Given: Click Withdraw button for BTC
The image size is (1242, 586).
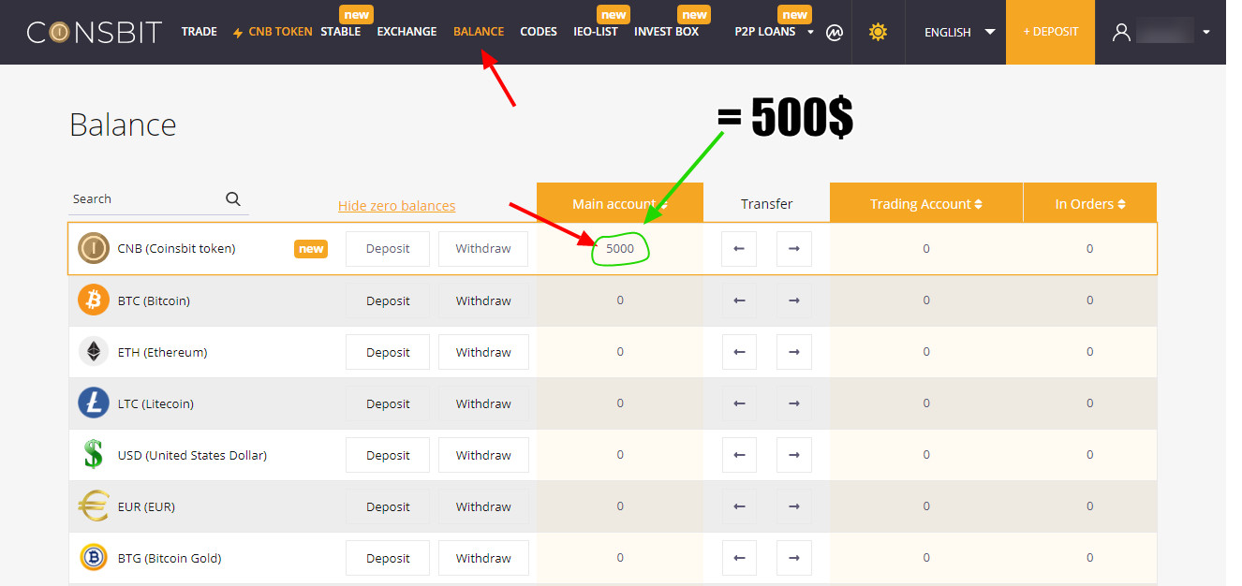Looking at the screenshot, I should (483, 300).
